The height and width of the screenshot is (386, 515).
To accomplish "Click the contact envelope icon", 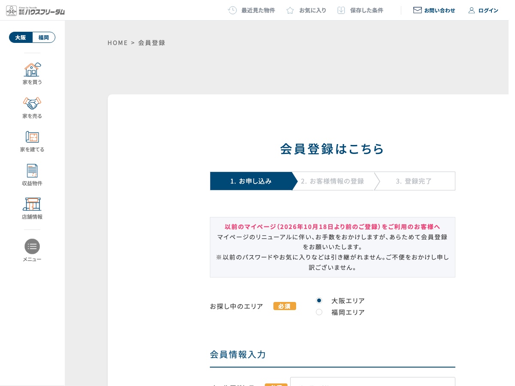I will [x=417, y=10].
